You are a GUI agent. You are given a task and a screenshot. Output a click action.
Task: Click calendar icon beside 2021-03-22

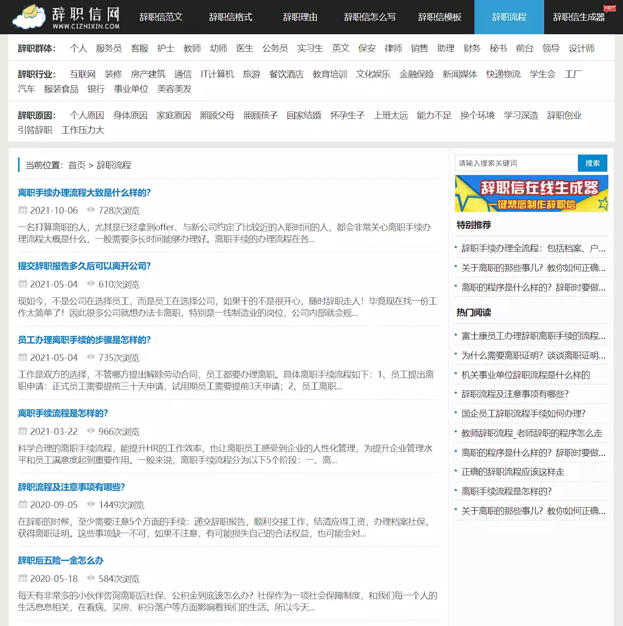pos(22,431)
